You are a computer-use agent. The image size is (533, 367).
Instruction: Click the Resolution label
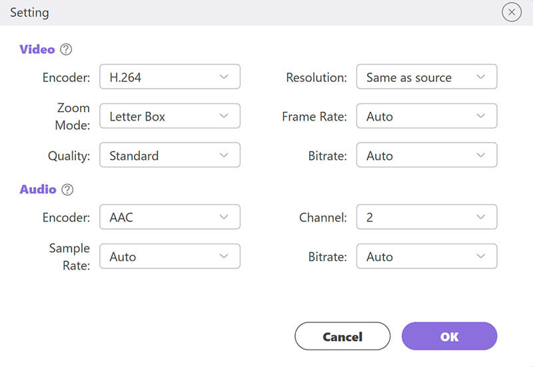point(316,77)
